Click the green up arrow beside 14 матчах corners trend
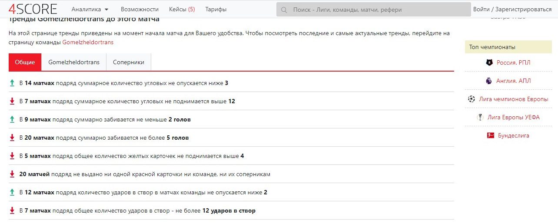 click(x=12, y=83)
